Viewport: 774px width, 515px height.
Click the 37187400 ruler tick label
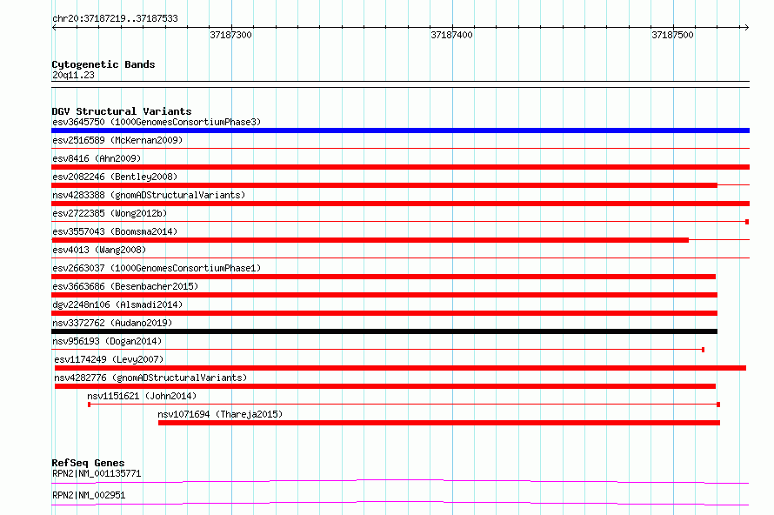(451, 35)
